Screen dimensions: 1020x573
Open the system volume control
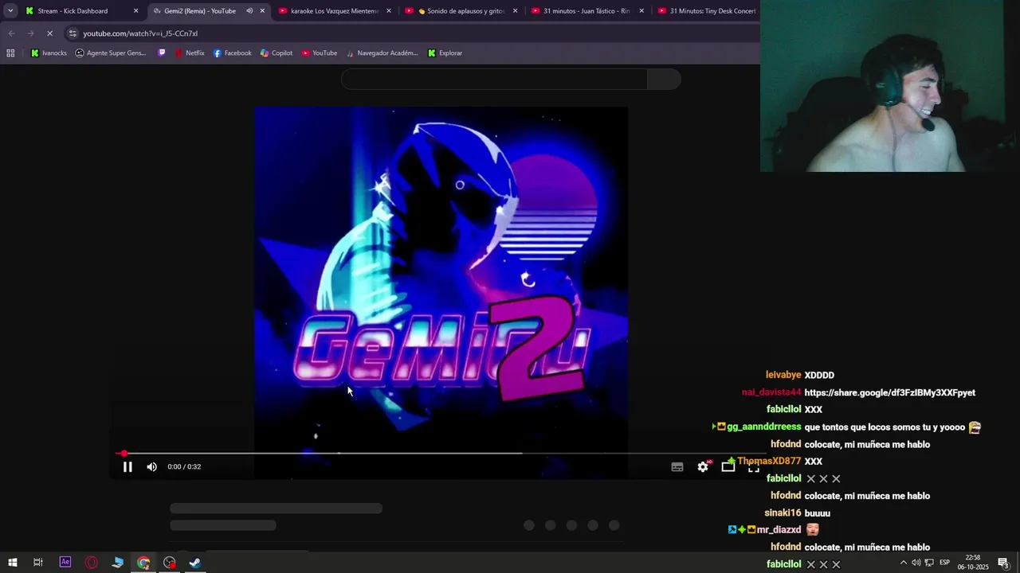coord(916,563)
